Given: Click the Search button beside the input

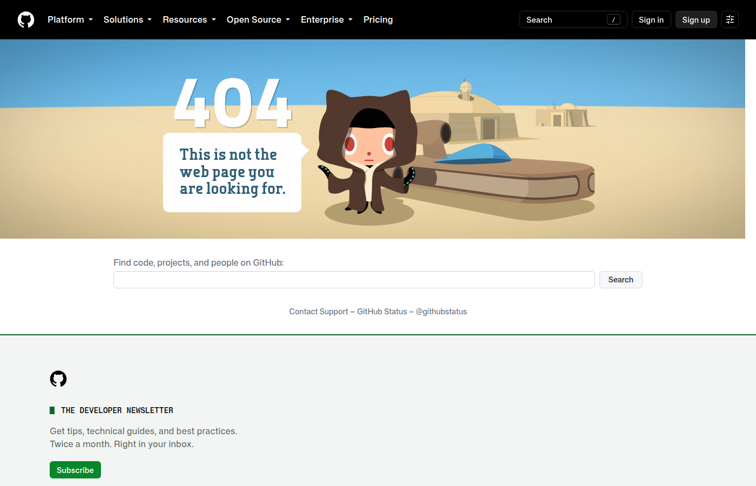Looking at the screenshot, I should 621,280.
